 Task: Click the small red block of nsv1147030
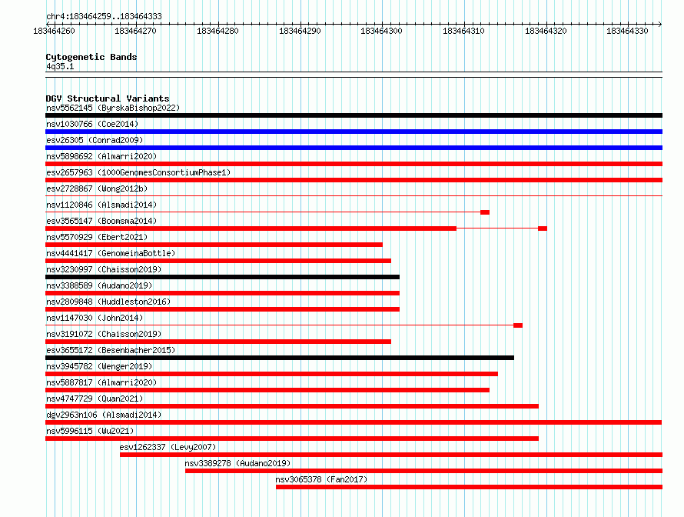[518, 325]
